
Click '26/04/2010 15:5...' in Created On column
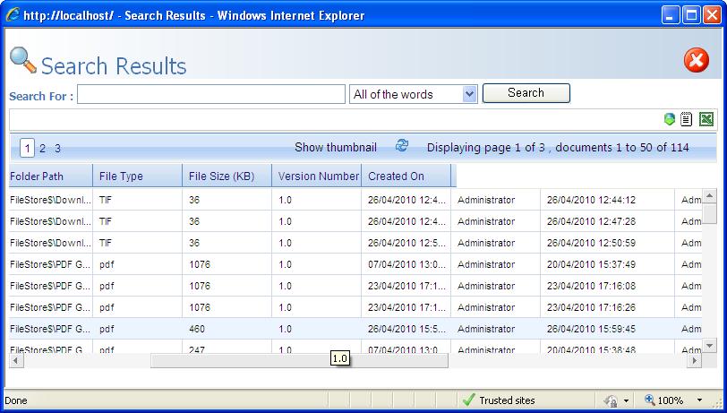406,329
